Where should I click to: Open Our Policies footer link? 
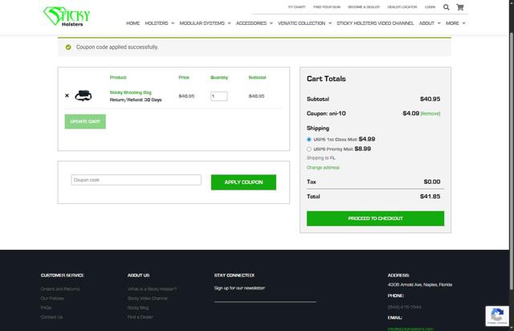click(52, 298)
